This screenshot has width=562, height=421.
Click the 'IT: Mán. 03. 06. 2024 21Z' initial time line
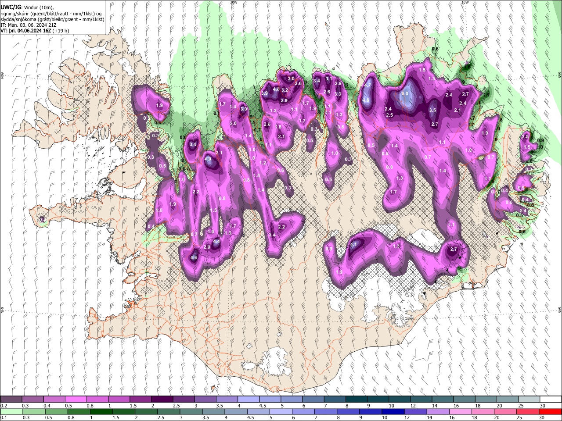(x=29, y=25)
